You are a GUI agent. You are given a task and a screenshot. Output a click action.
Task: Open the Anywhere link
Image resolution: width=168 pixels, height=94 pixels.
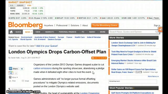(49, 25)
